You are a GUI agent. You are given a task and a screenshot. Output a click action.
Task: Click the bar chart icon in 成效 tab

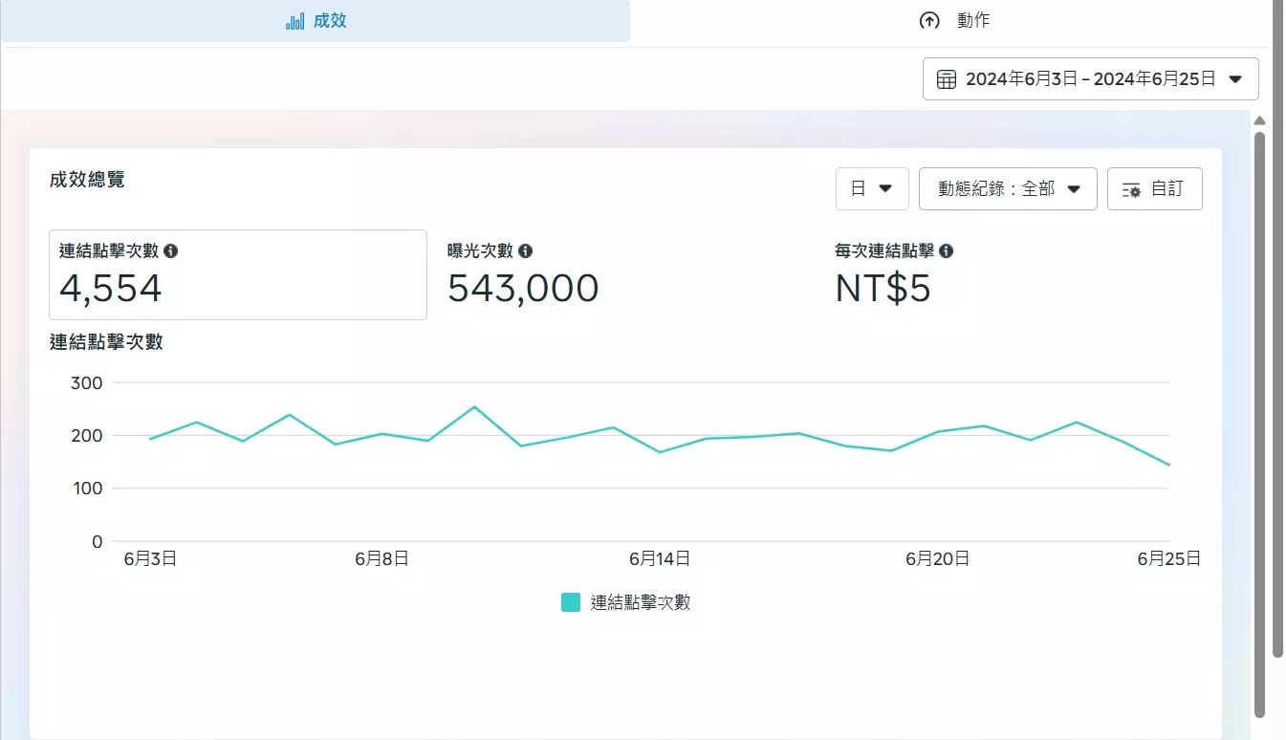click(295, 21)
